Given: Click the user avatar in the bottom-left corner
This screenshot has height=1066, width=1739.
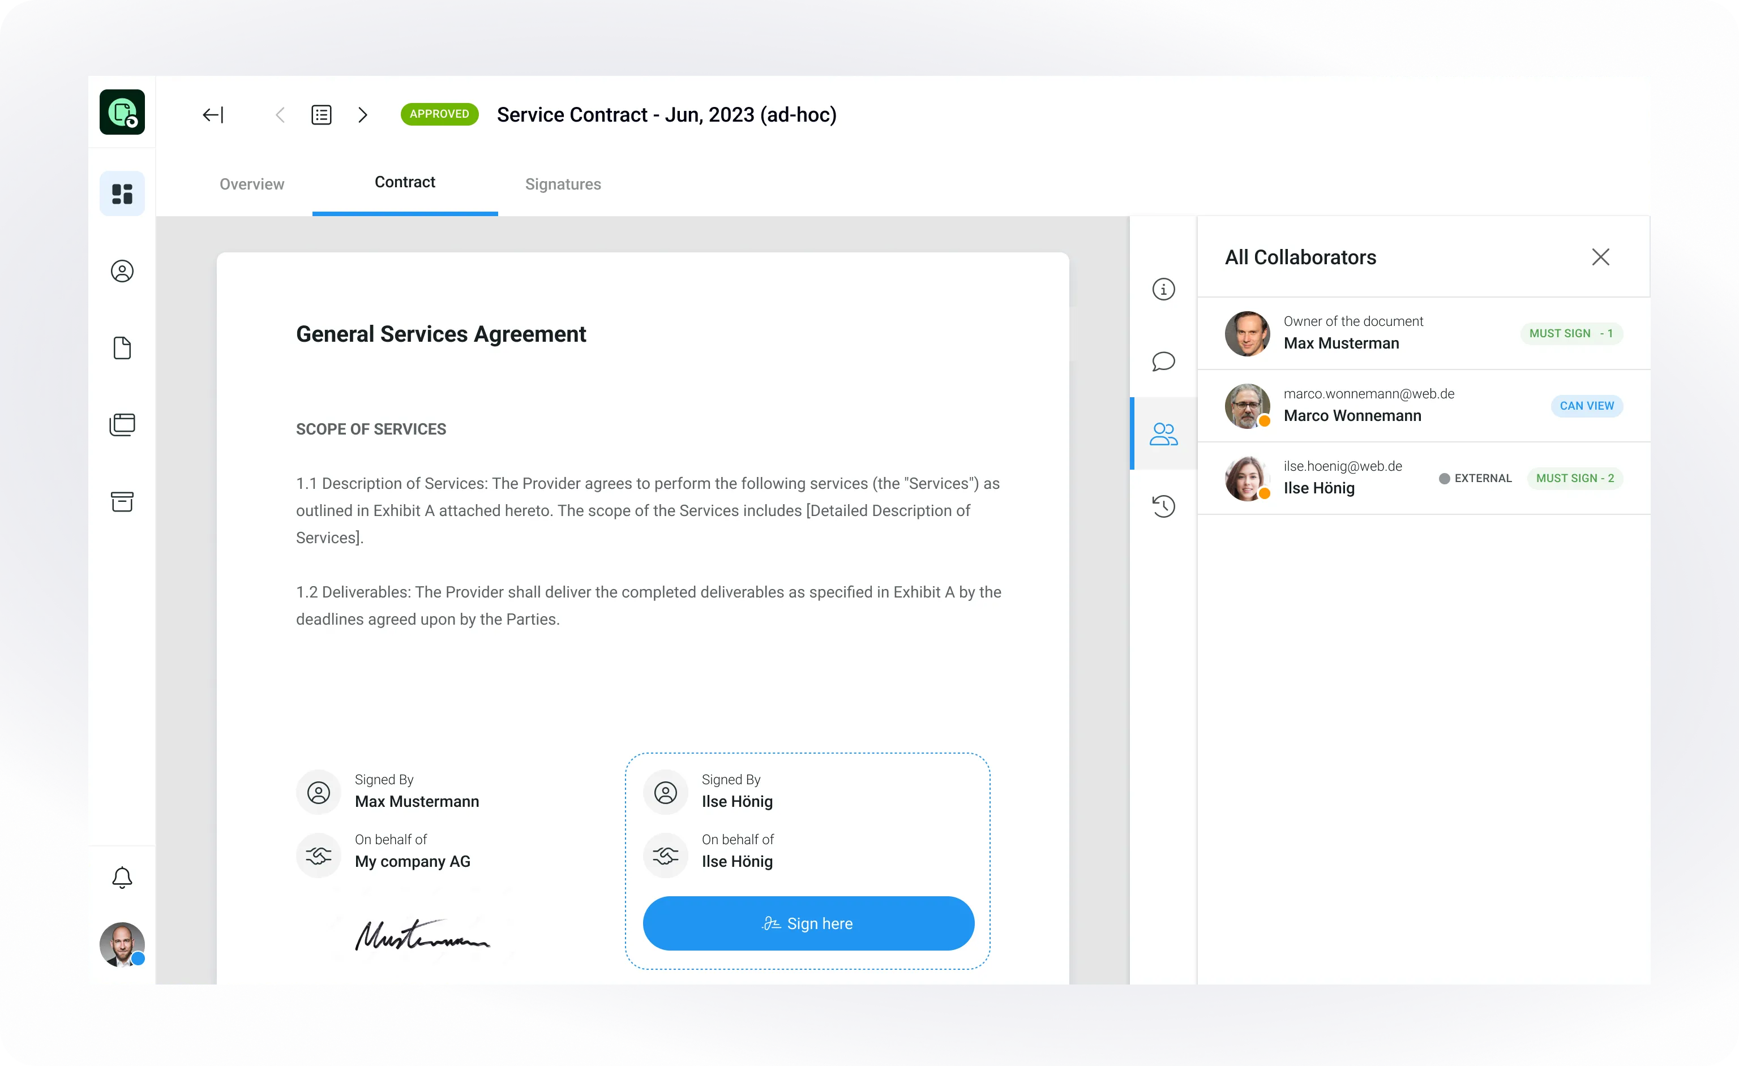Looking at the screenshot, I should coord(122,944).
